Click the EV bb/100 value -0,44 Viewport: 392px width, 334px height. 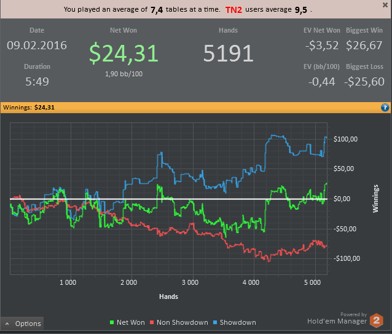pyautogui.click(x=322, y=82)
